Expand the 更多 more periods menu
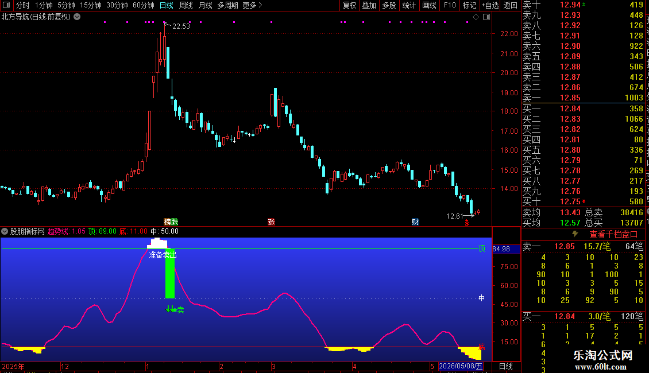The height and width of the screenshot is (373, 649). 252,5
